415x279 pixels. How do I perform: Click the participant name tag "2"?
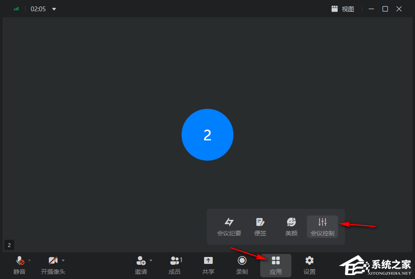tap(9, 245)
